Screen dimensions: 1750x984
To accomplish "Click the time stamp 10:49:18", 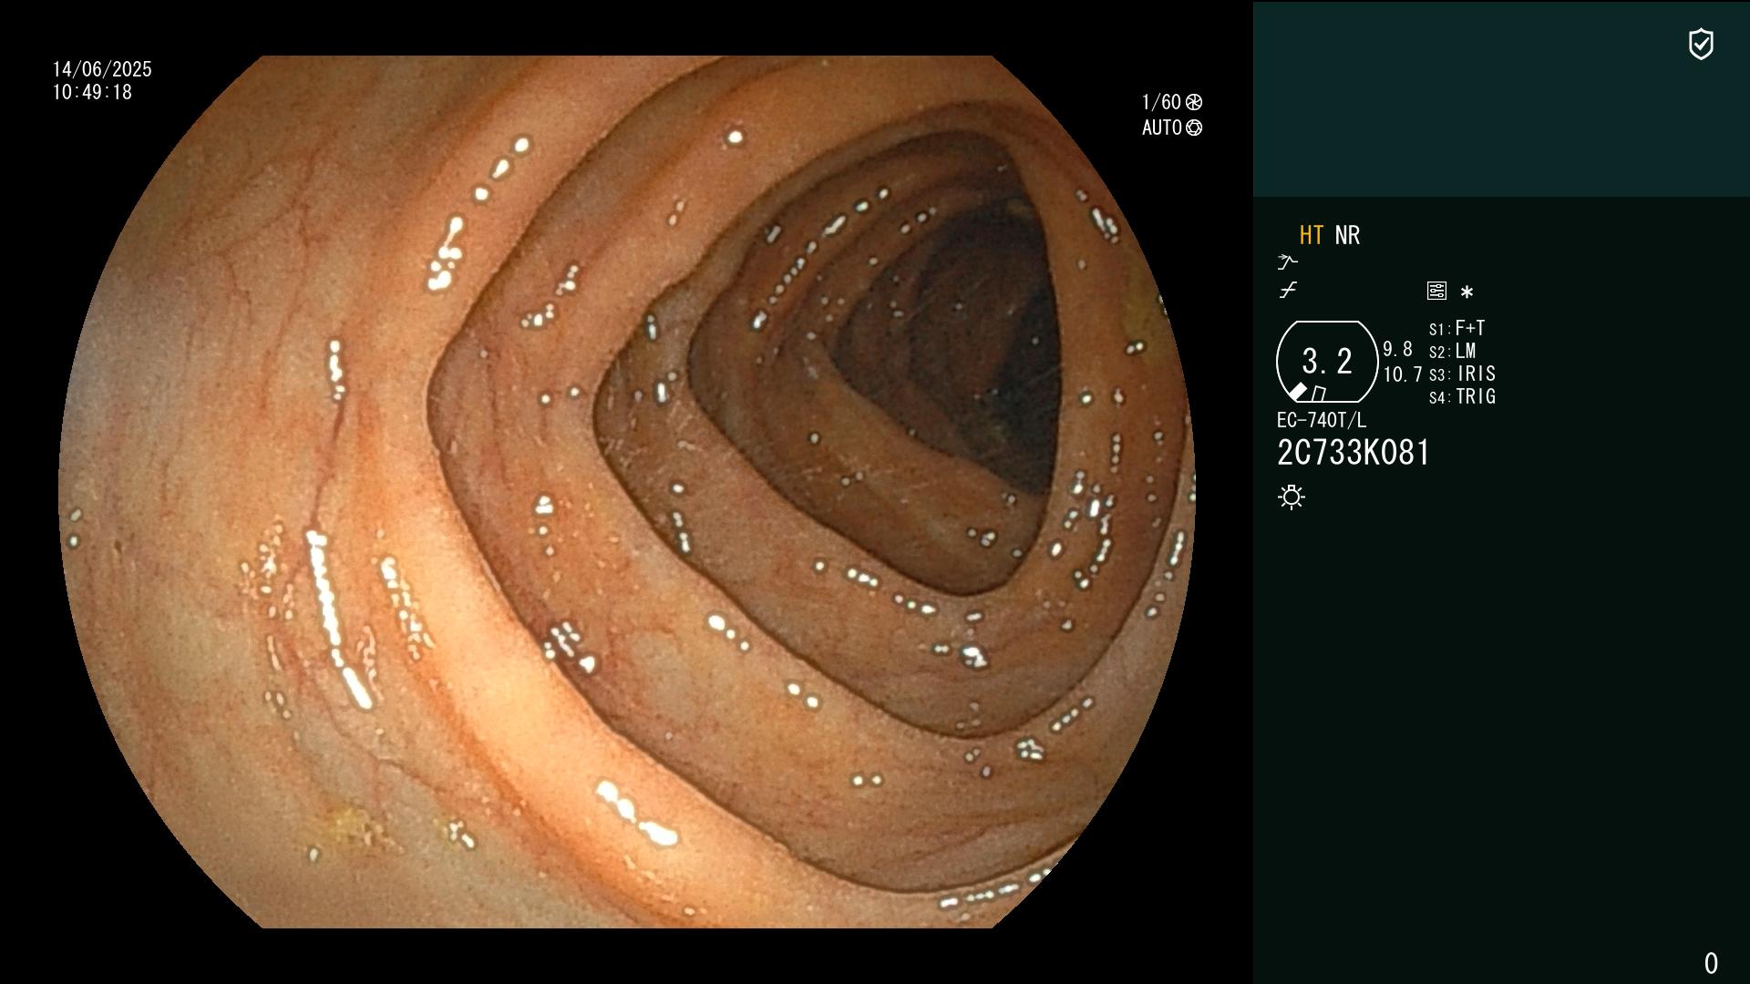I will tap(92, 92).
